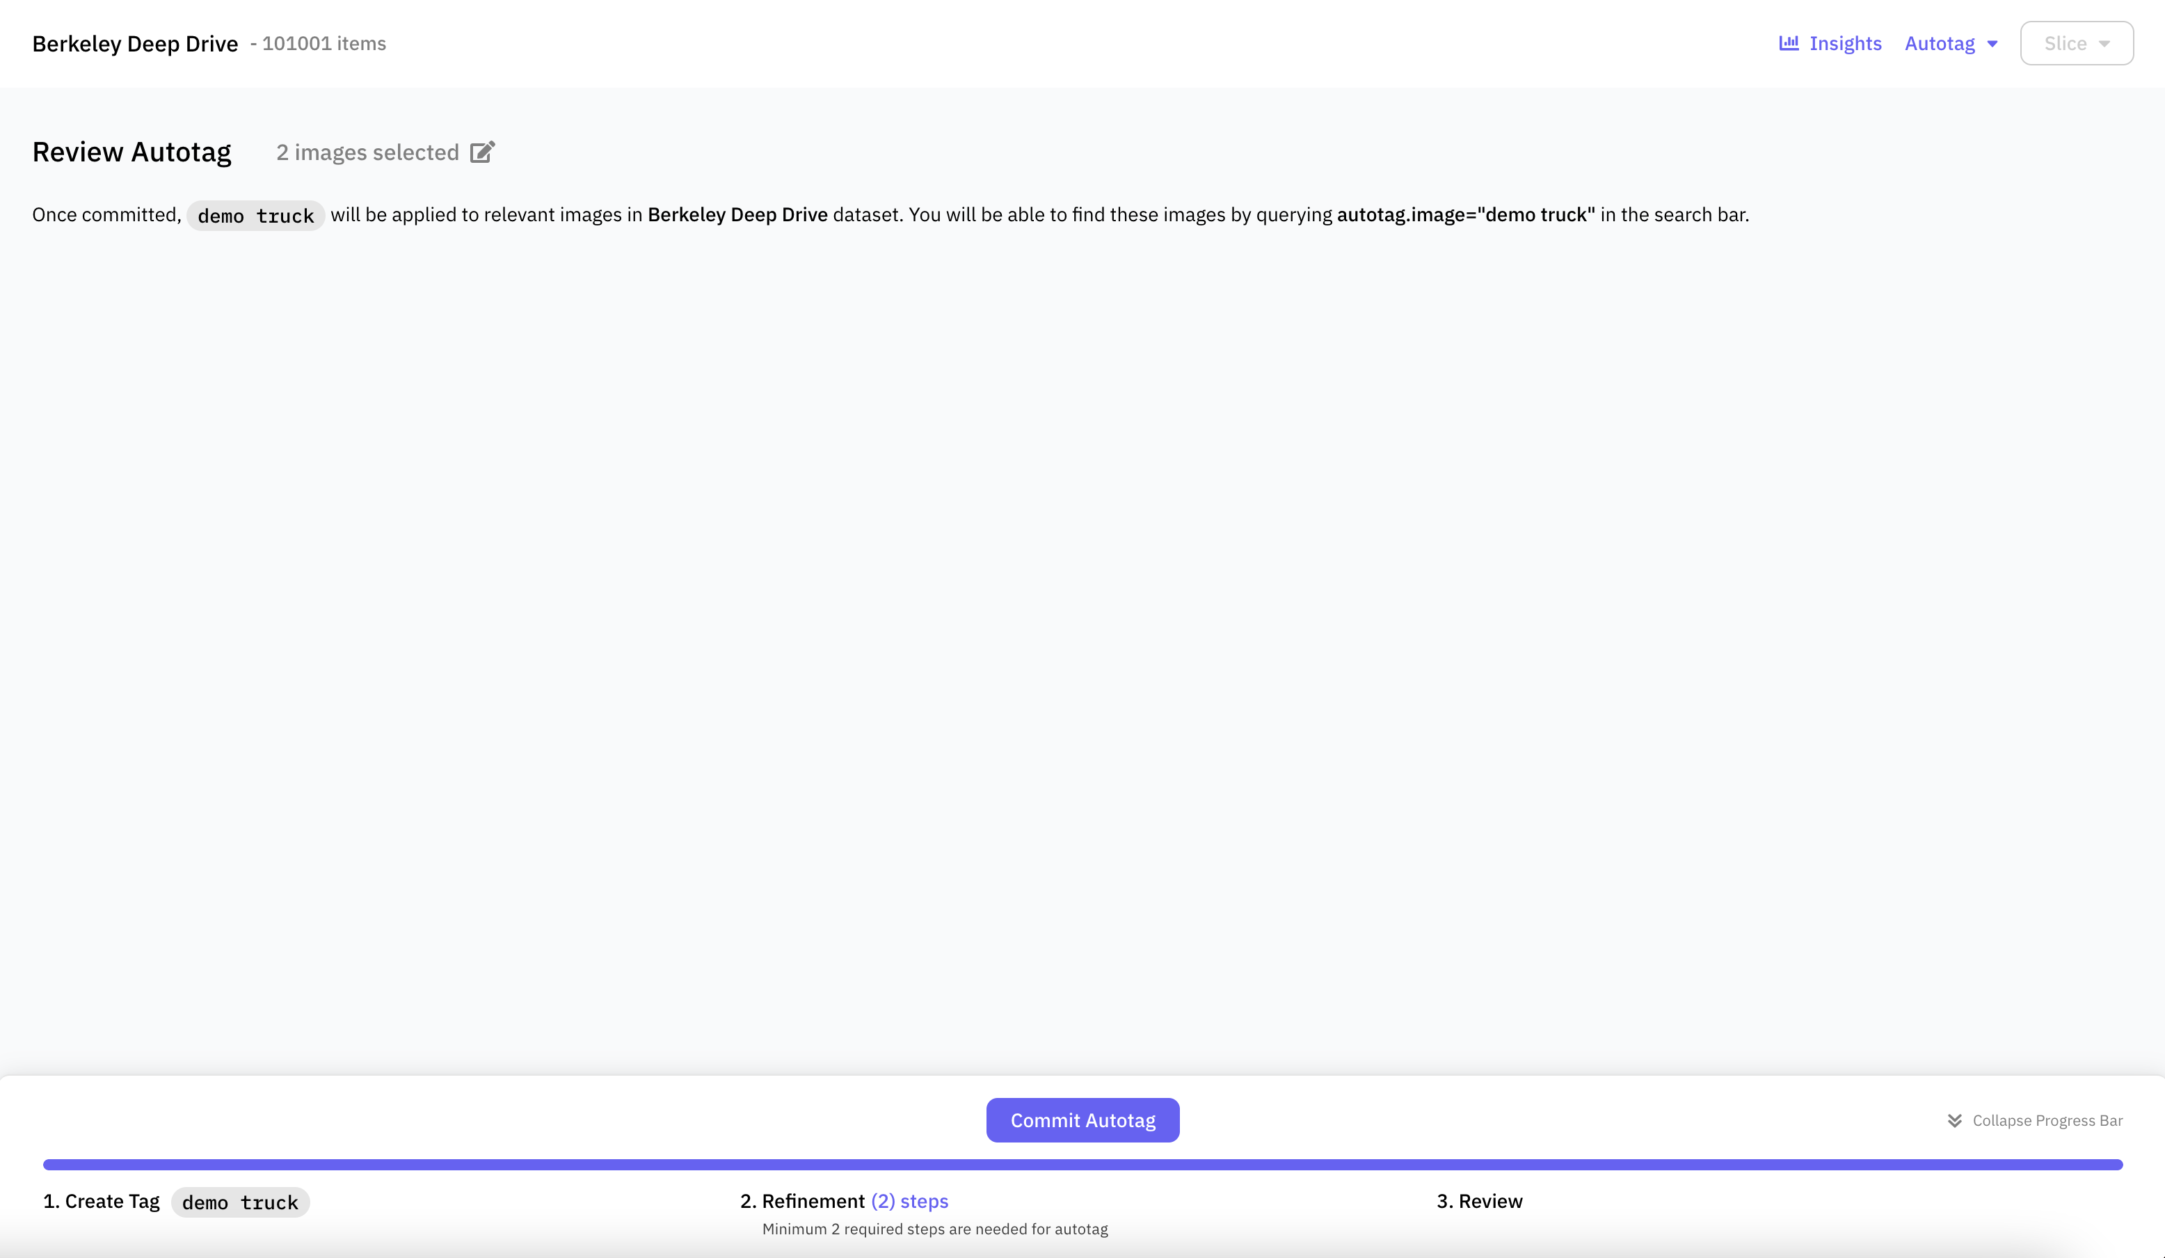Click the Berkeley Deep Drive dataset title

point(135,43)
